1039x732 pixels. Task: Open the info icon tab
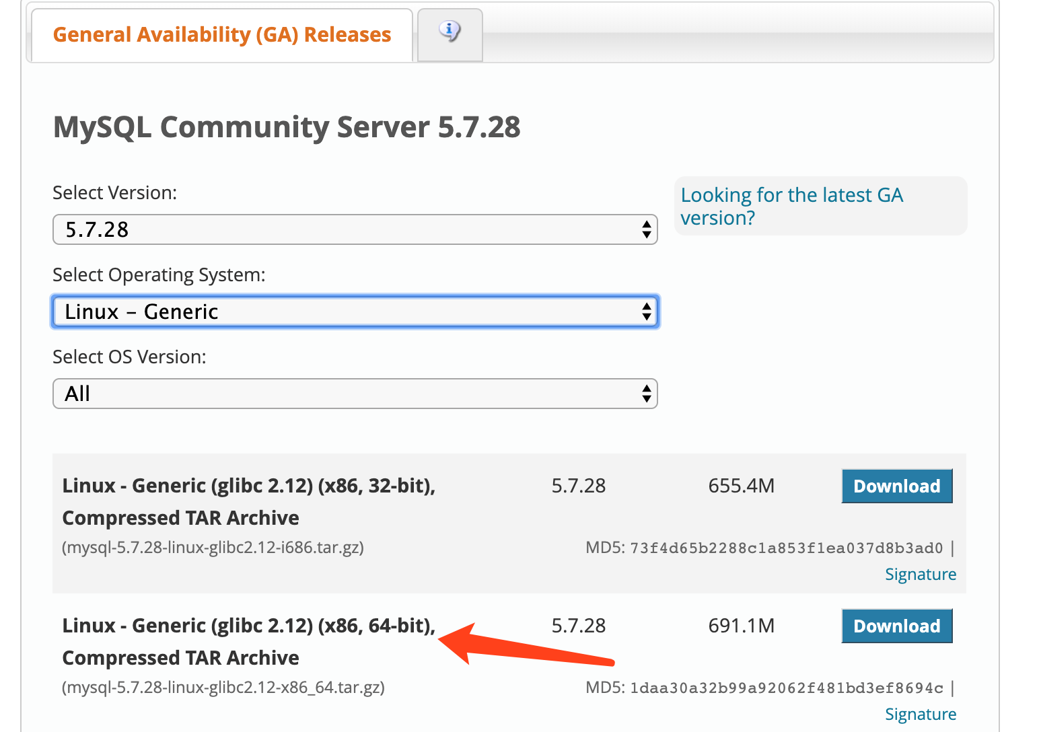pos(450,34)
